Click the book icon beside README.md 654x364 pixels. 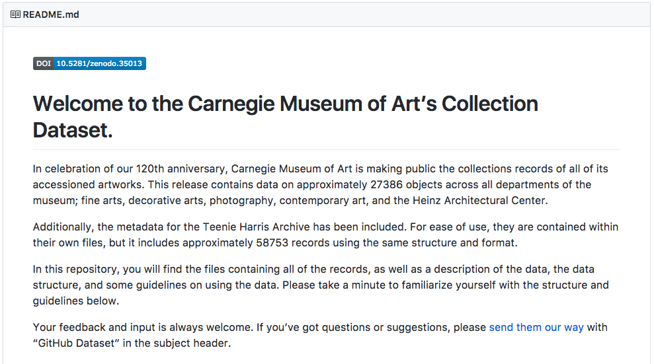coord(15,15)
